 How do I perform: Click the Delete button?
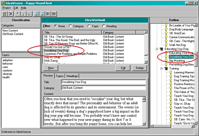click(x=140, y=68)
